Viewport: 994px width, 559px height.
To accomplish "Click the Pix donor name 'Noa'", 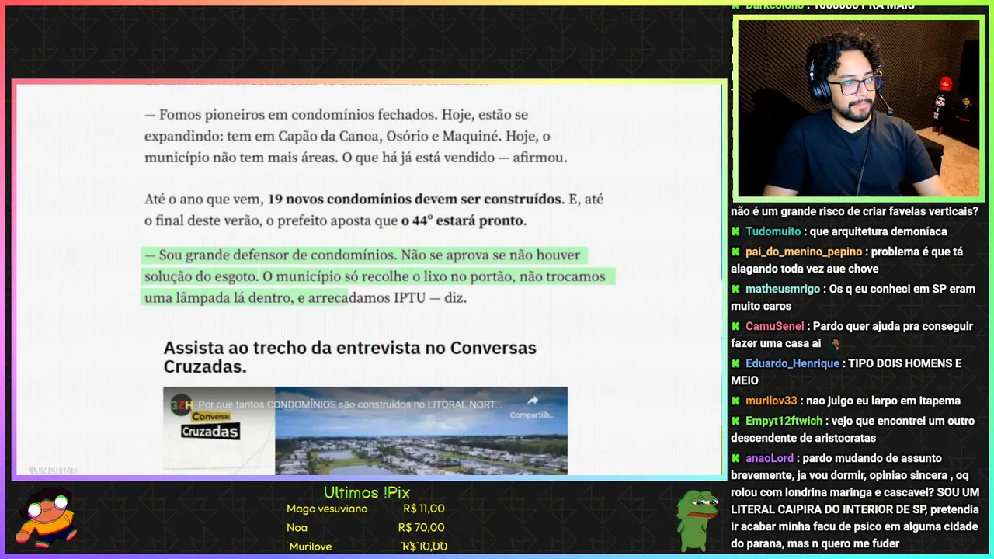I will pyautogui.click(x=296, y=528).
